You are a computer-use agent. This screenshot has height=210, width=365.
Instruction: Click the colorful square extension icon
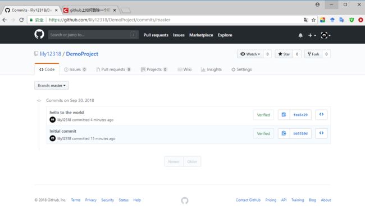coord(323,20)
